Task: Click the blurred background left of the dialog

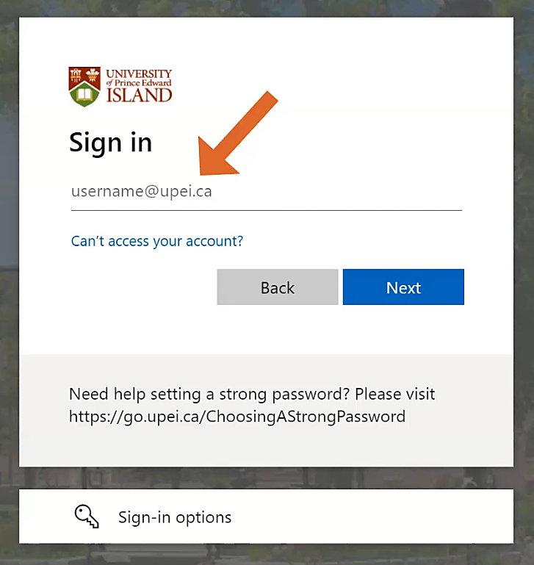Action: pyautogui.click(x=9, y=294)
